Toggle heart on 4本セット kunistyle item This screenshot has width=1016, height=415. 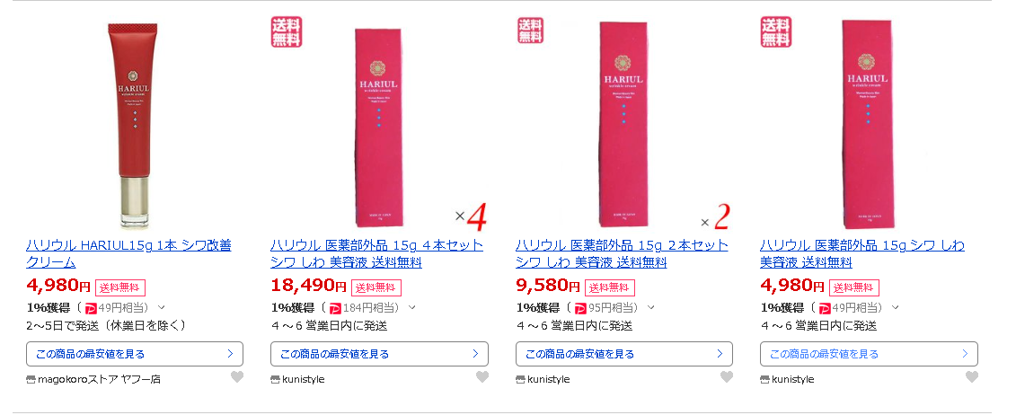point(482,376)
